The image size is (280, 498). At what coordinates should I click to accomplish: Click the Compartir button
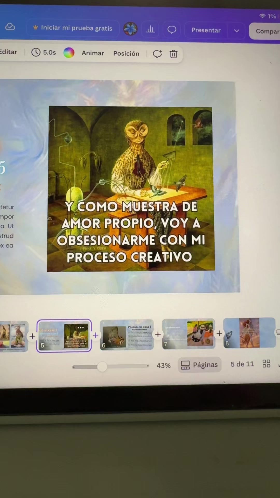click(x=265, y=31)
